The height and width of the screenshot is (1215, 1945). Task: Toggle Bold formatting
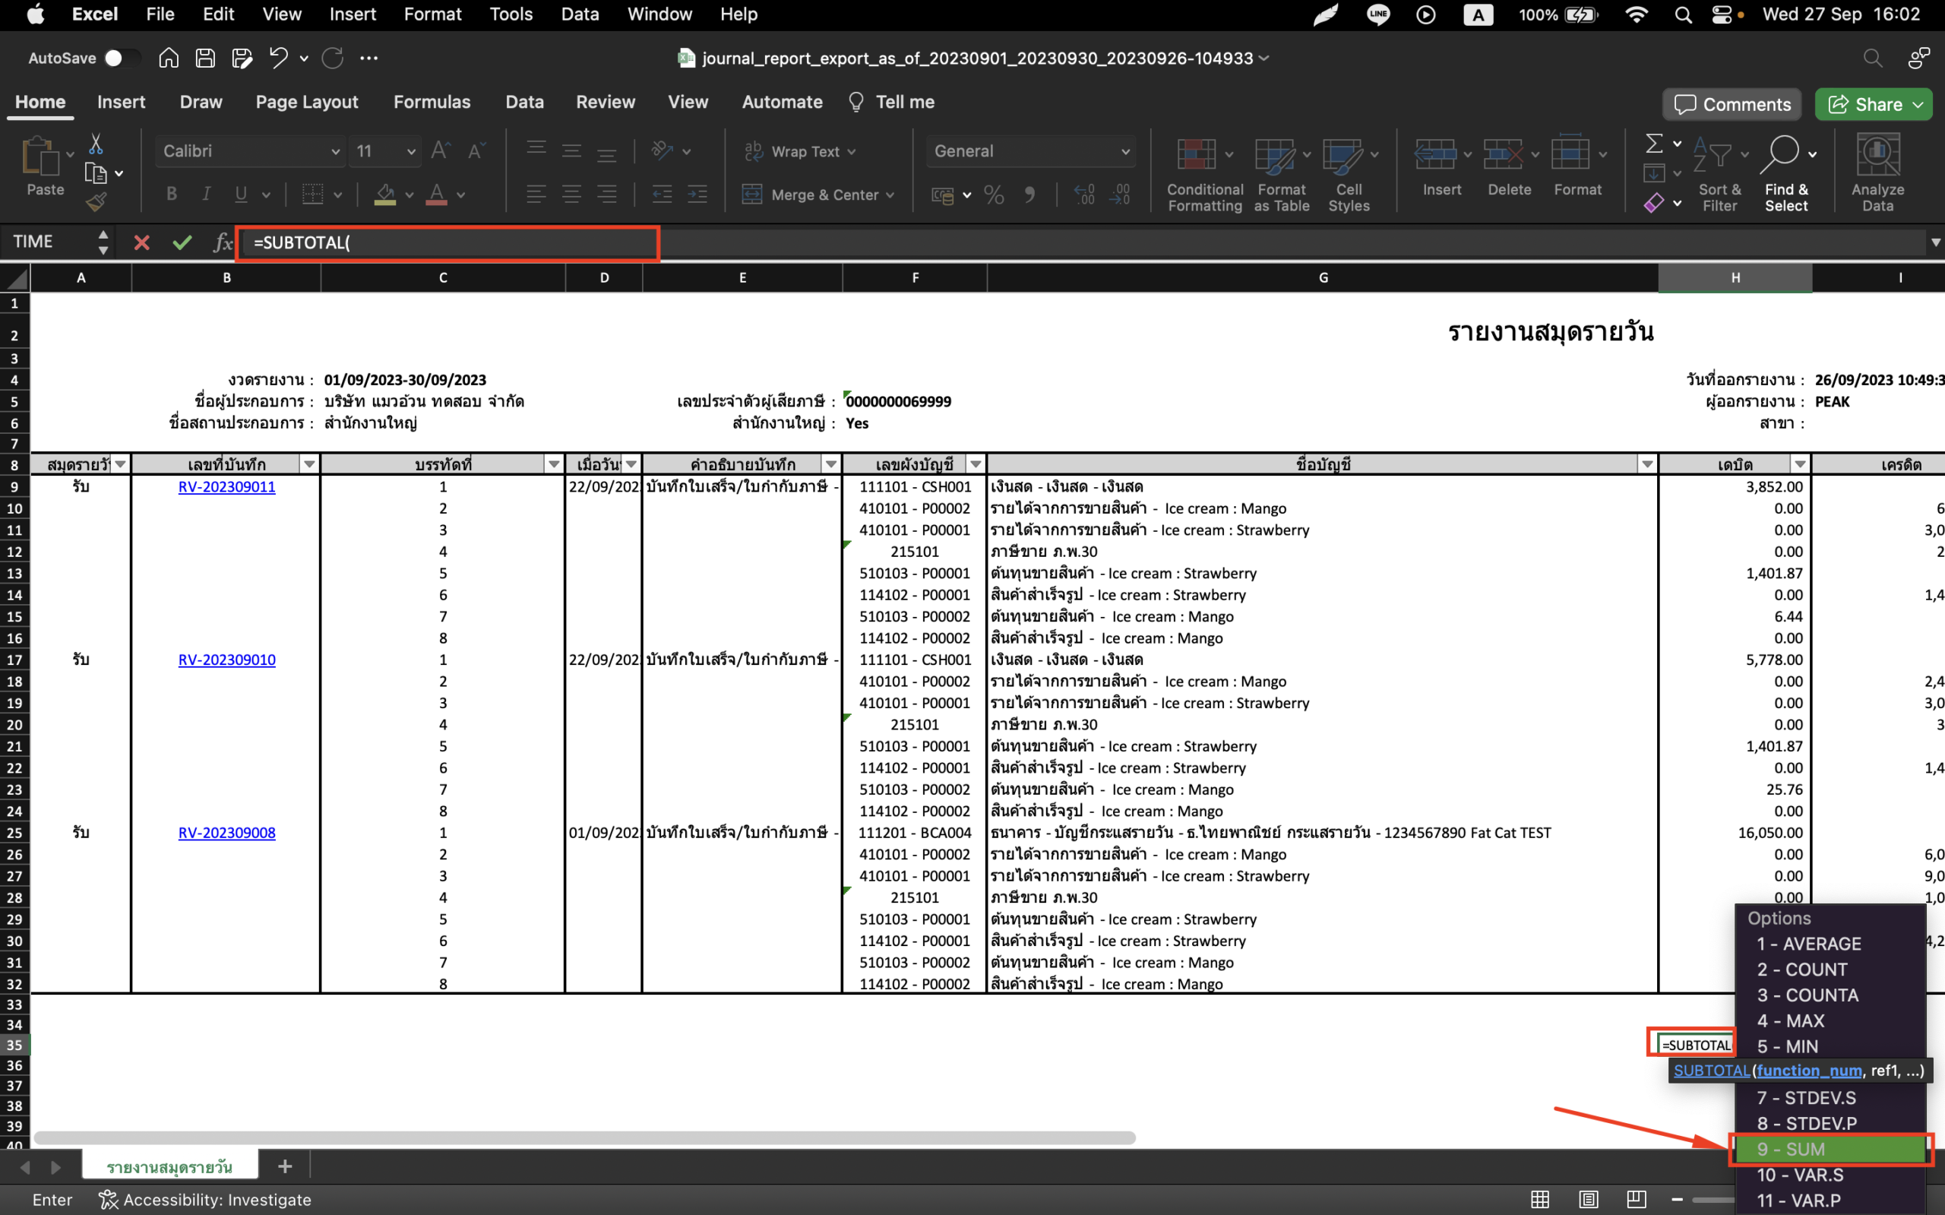[x=171, y=194]
